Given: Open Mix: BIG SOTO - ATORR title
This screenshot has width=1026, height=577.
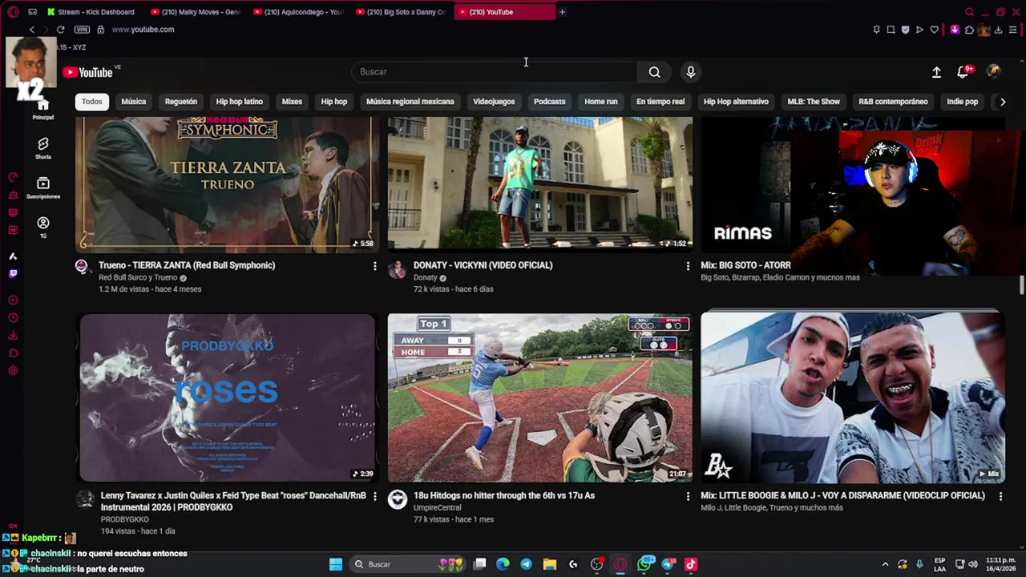Looking at the screenshot, I should click(745, 265).
